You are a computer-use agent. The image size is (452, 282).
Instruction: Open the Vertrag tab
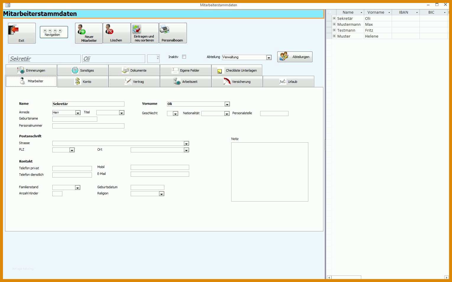click(134, 82)
